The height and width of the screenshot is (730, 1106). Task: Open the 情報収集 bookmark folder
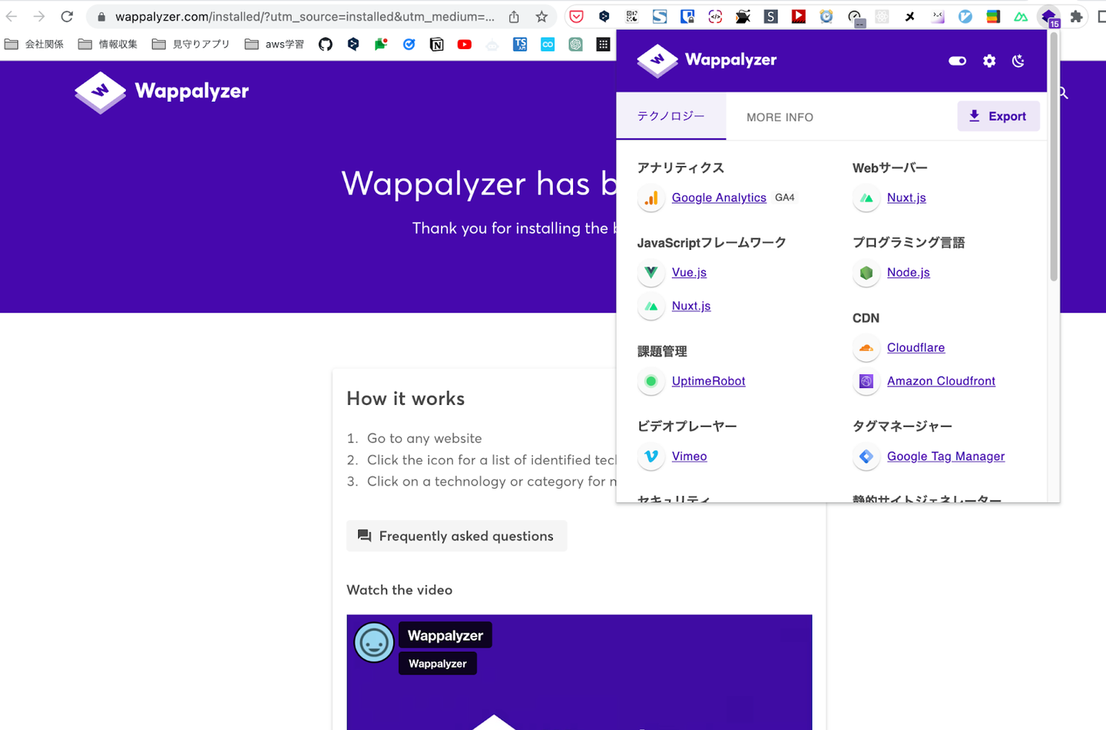(108, 45)
